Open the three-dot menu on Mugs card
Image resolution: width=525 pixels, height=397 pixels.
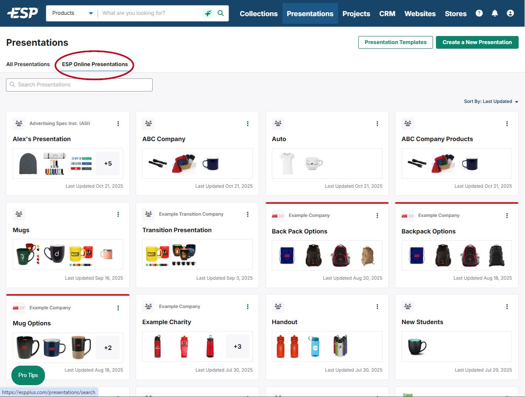coord(118,214)
